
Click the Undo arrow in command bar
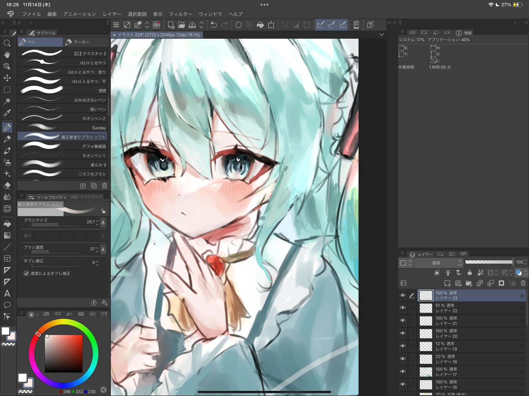tap(214, 25)
